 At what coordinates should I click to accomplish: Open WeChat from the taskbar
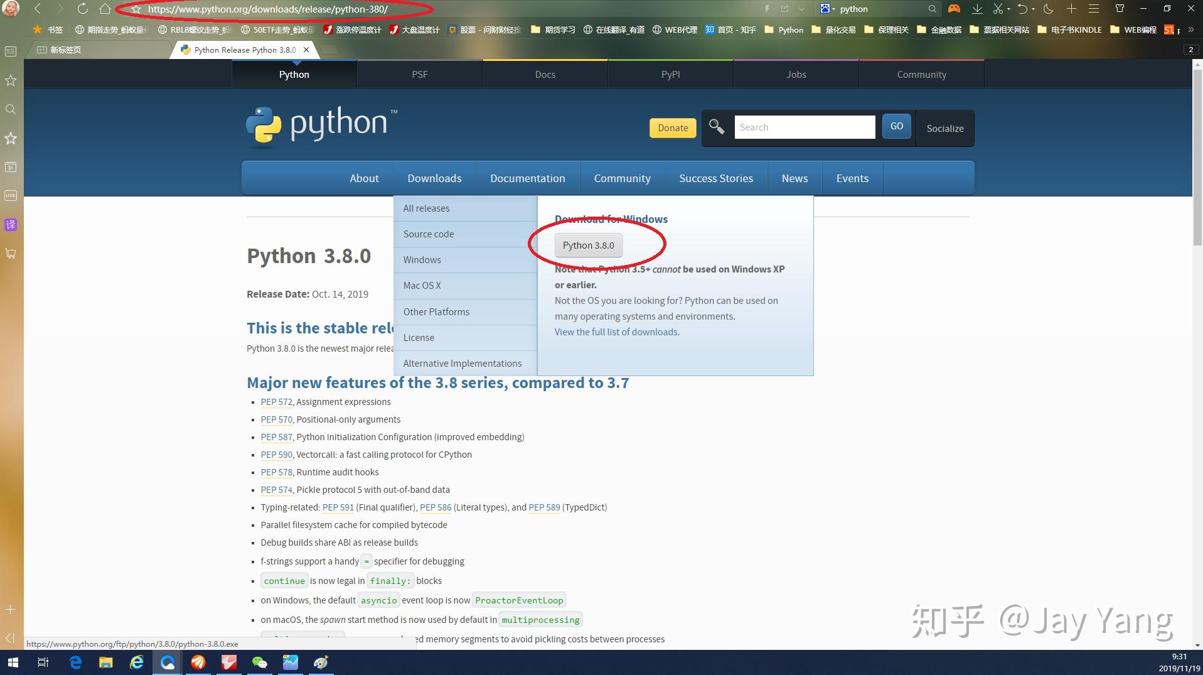click(x=260, y=662)
